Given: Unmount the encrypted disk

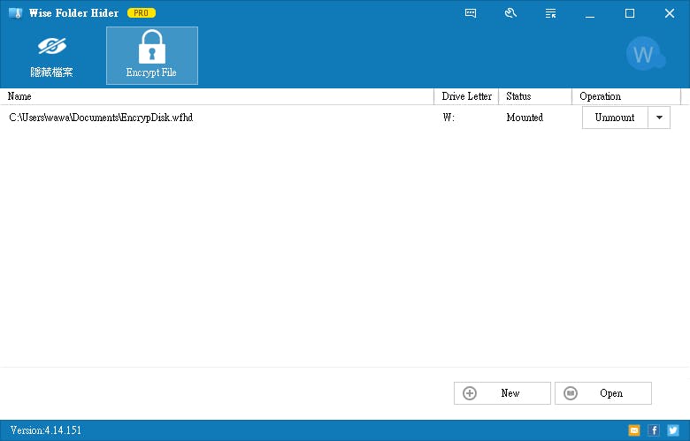Looking at the screenshot, I should (x=615, y=118).
